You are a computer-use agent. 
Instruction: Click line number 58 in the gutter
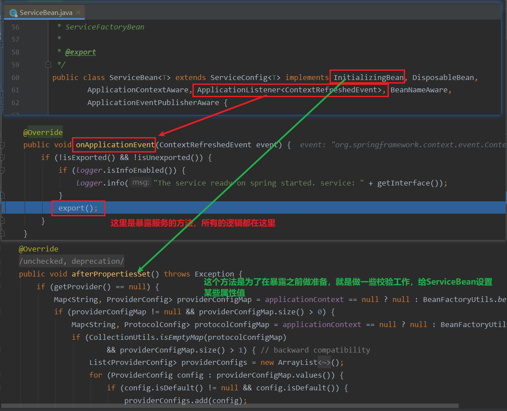[x=15, y=52]
